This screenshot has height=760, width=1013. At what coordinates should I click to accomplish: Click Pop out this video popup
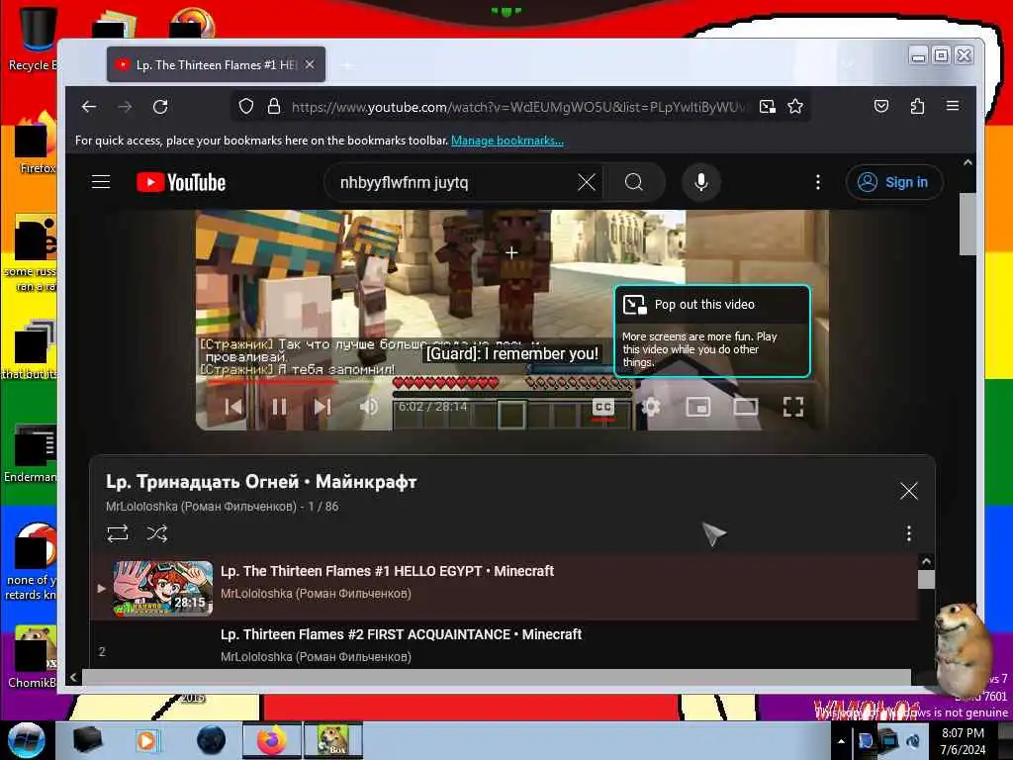[712, 331]
